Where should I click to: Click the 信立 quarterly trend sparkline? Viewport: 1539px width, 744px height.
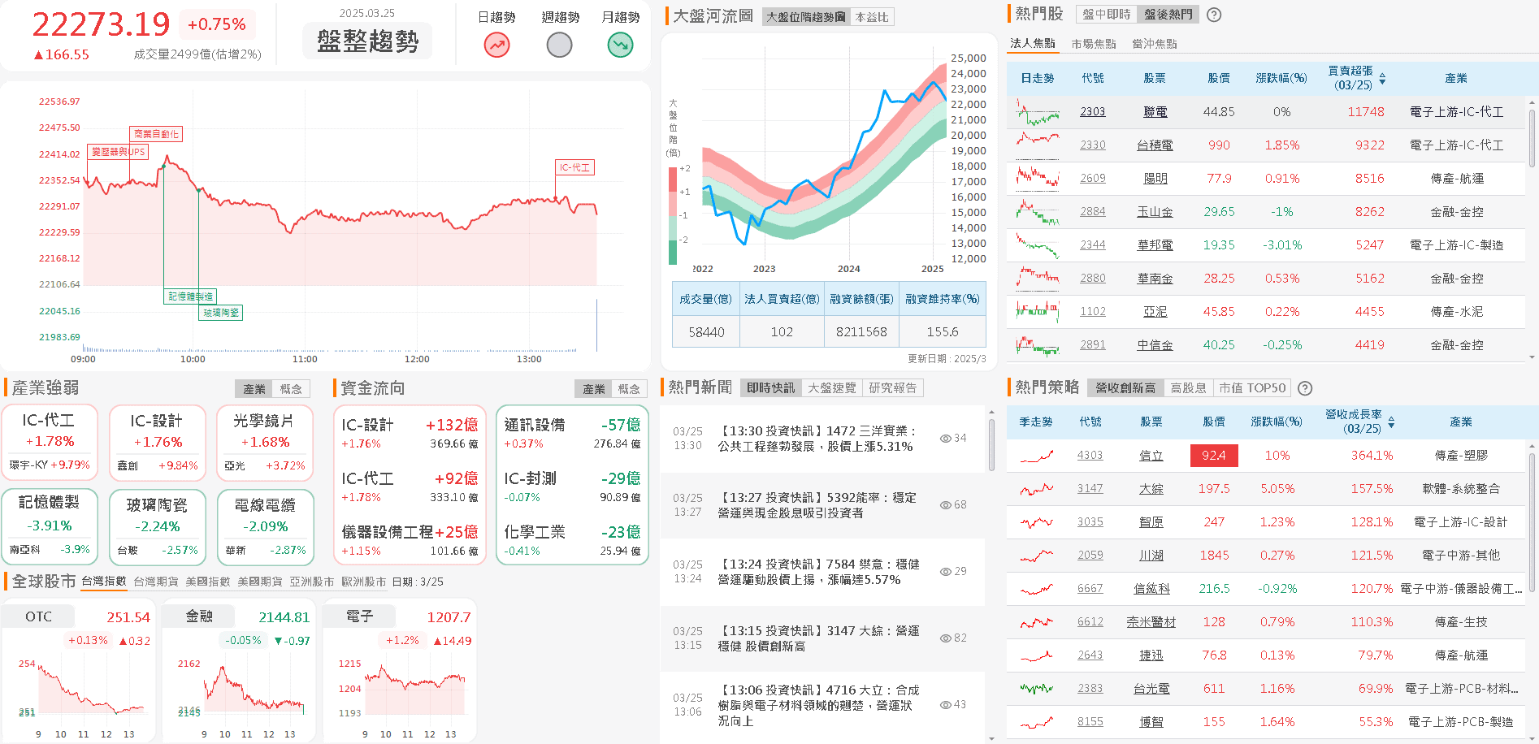tap(1037, 456)
